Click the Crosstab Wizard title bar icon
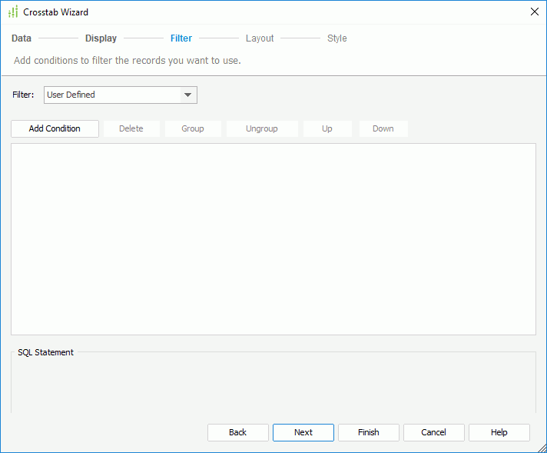The width and height of the screenshot is (547, 453). pos(13,12)
